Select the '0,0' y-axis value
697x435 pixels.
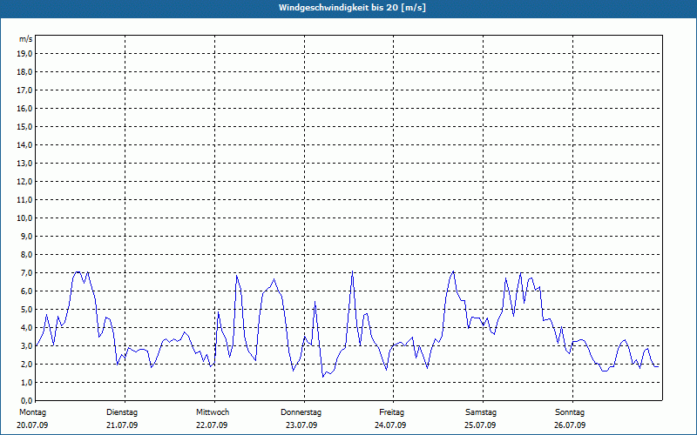pyautogui.click(x=26, y=400)
